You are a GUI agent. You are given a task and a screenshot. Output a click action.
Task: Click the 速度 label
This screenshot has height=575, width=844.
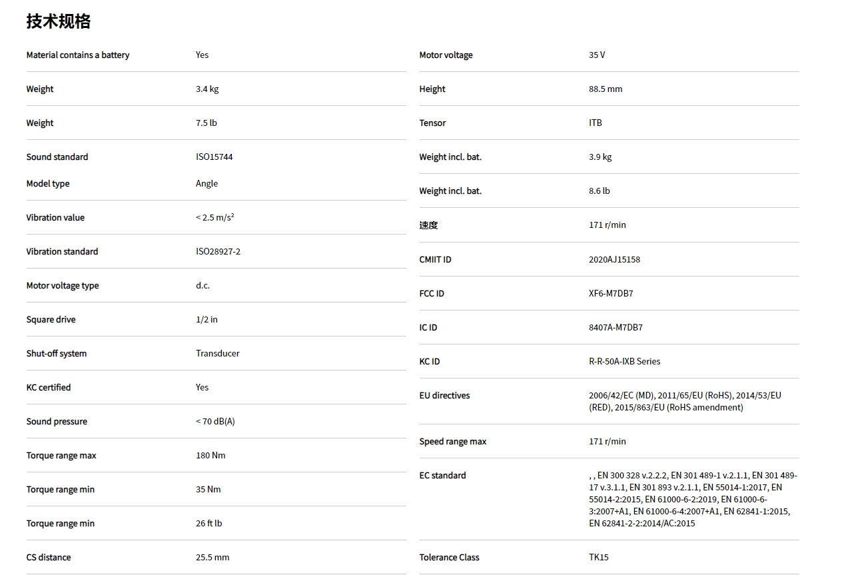(429, 225)
